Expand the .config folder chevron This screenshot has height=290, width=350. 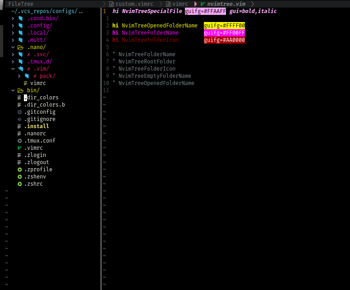[x=13, y=26]
